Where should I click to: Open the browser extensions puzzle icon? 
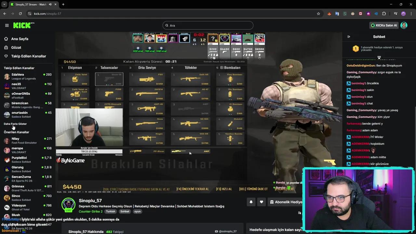pyautogui.click(x=384, y=14)
